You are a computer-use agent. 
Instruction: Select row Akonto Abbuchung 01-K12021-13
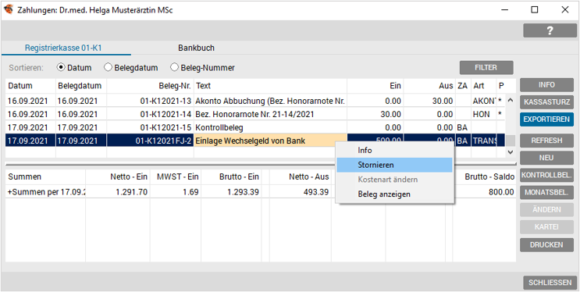point(255,100)
